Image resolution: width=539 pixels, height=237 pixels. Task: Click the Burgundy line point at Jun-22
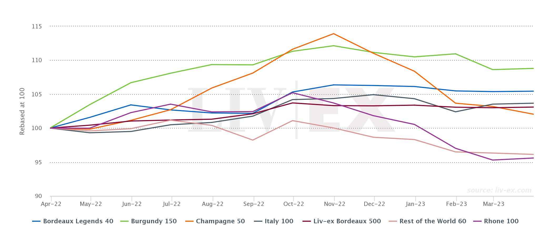pyautogui.click(x=131, y=83)
